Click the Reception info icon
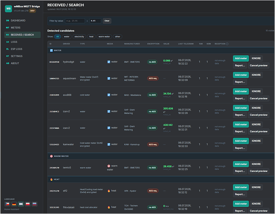The height and width of the screenshot is (214, 275). (x=227, y=44)
